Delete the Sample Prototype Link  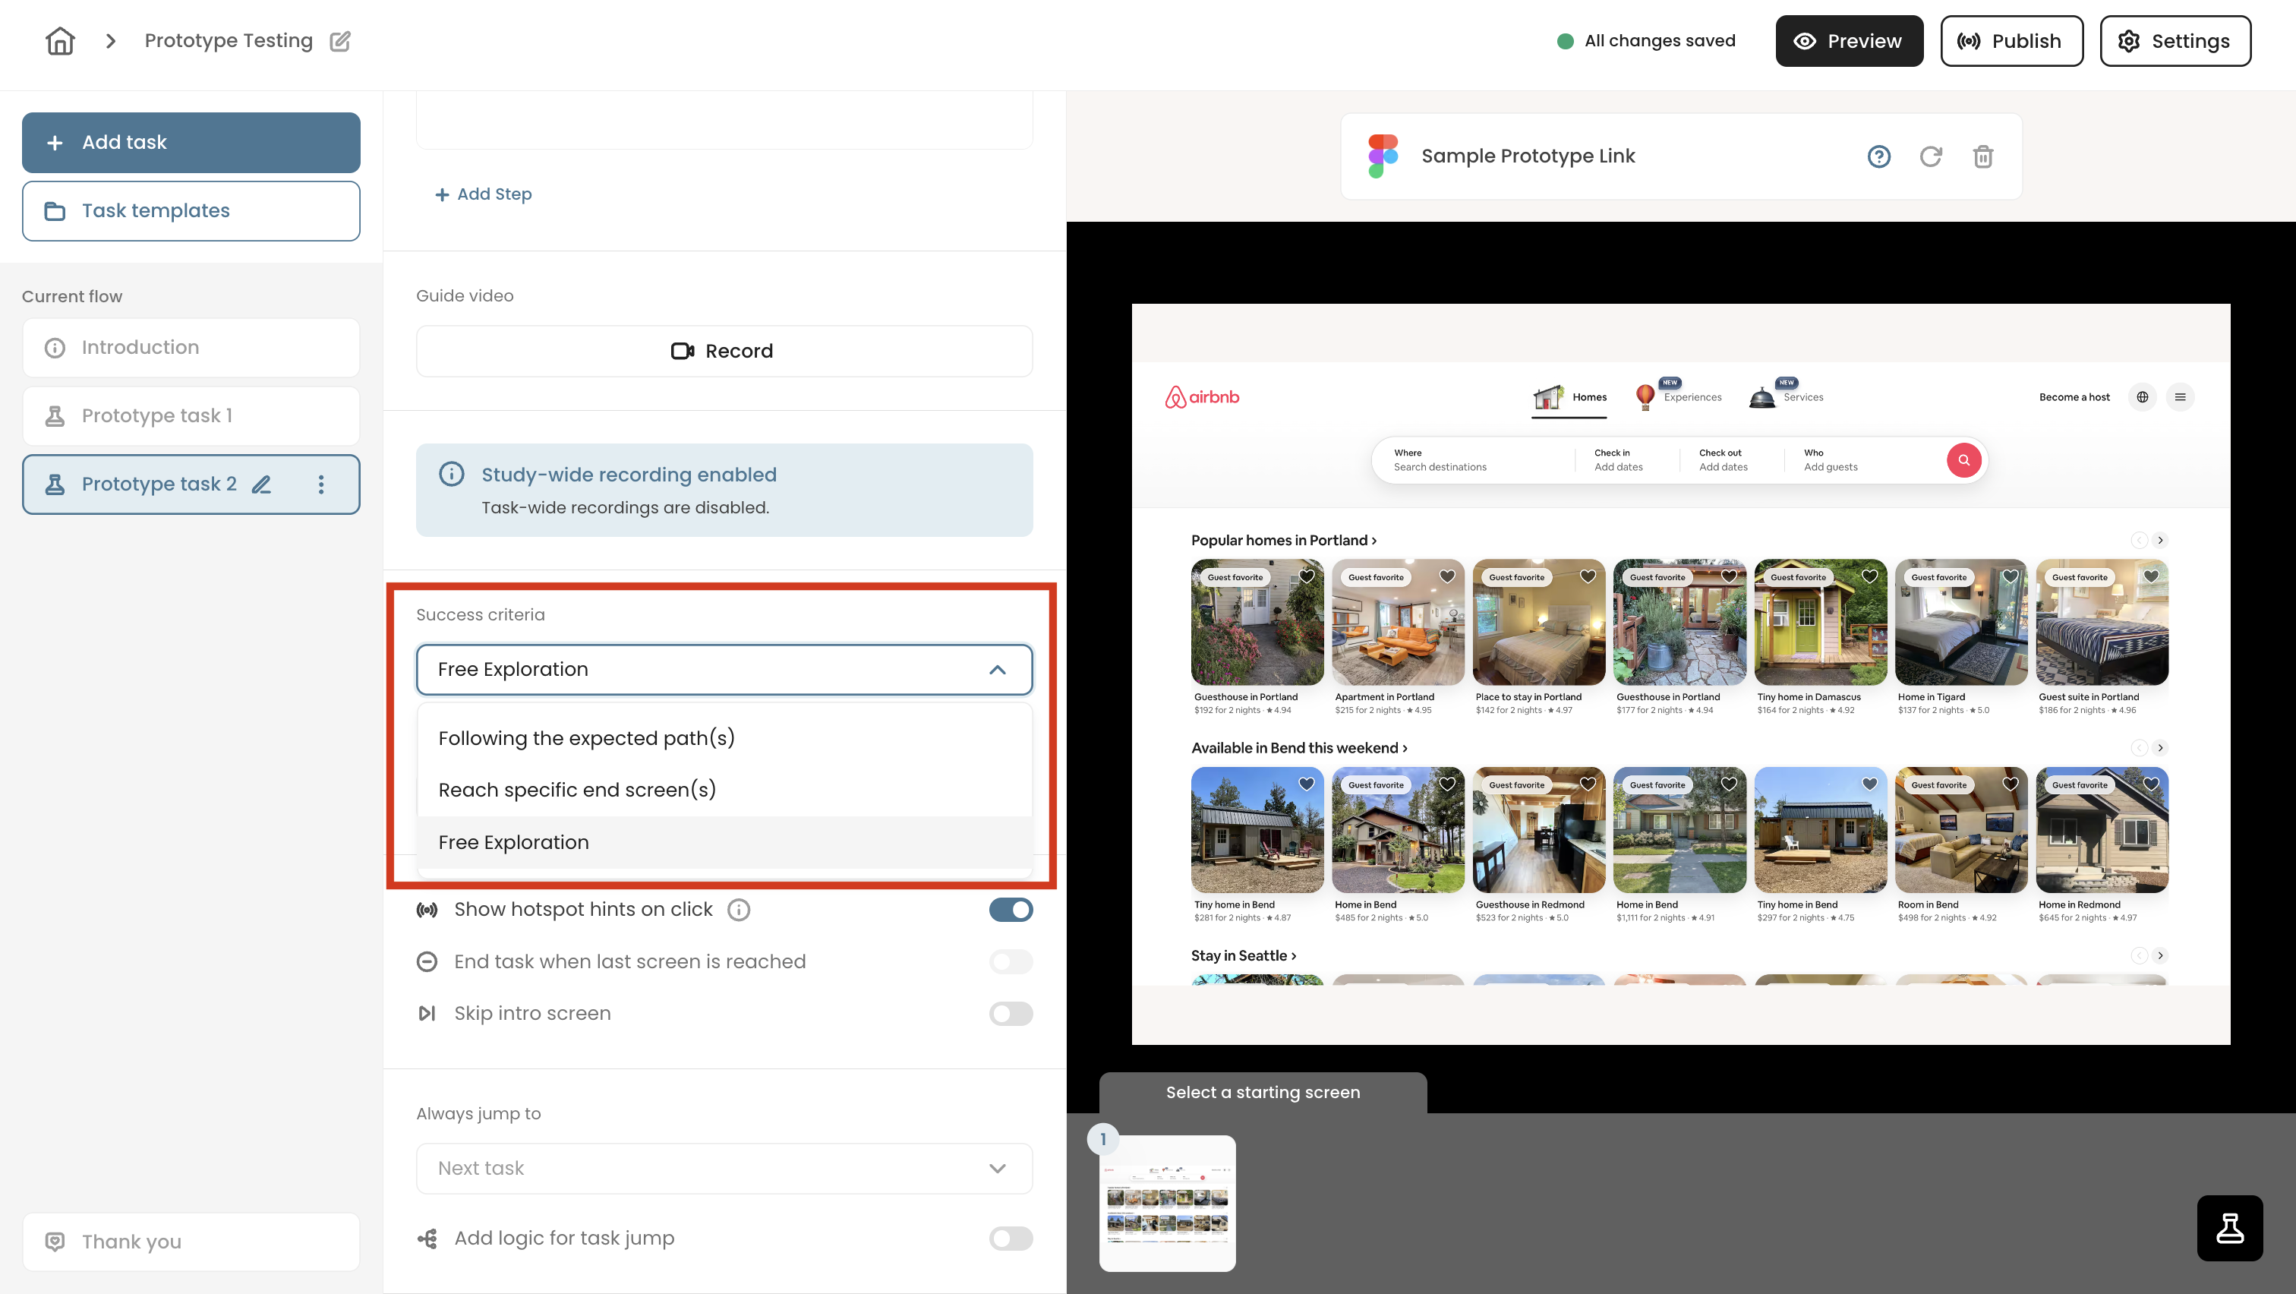point(1982,157)
